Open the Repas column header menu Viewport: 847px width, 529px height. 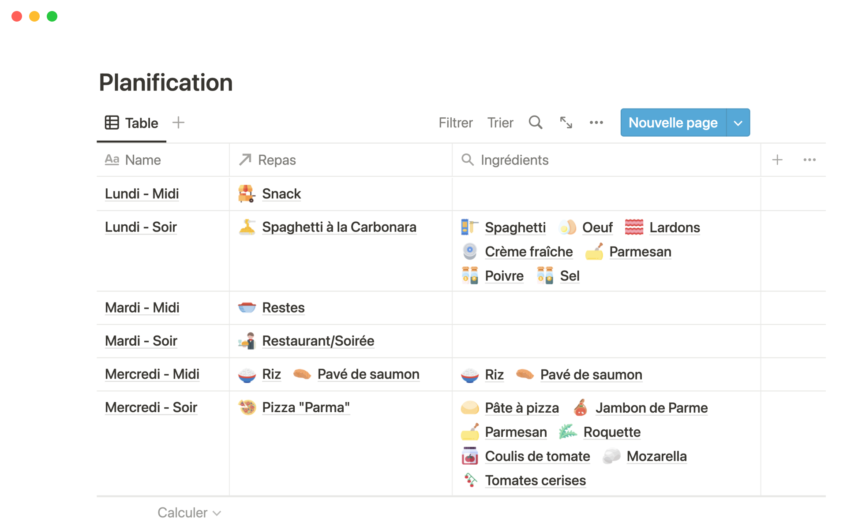[277, 160]
